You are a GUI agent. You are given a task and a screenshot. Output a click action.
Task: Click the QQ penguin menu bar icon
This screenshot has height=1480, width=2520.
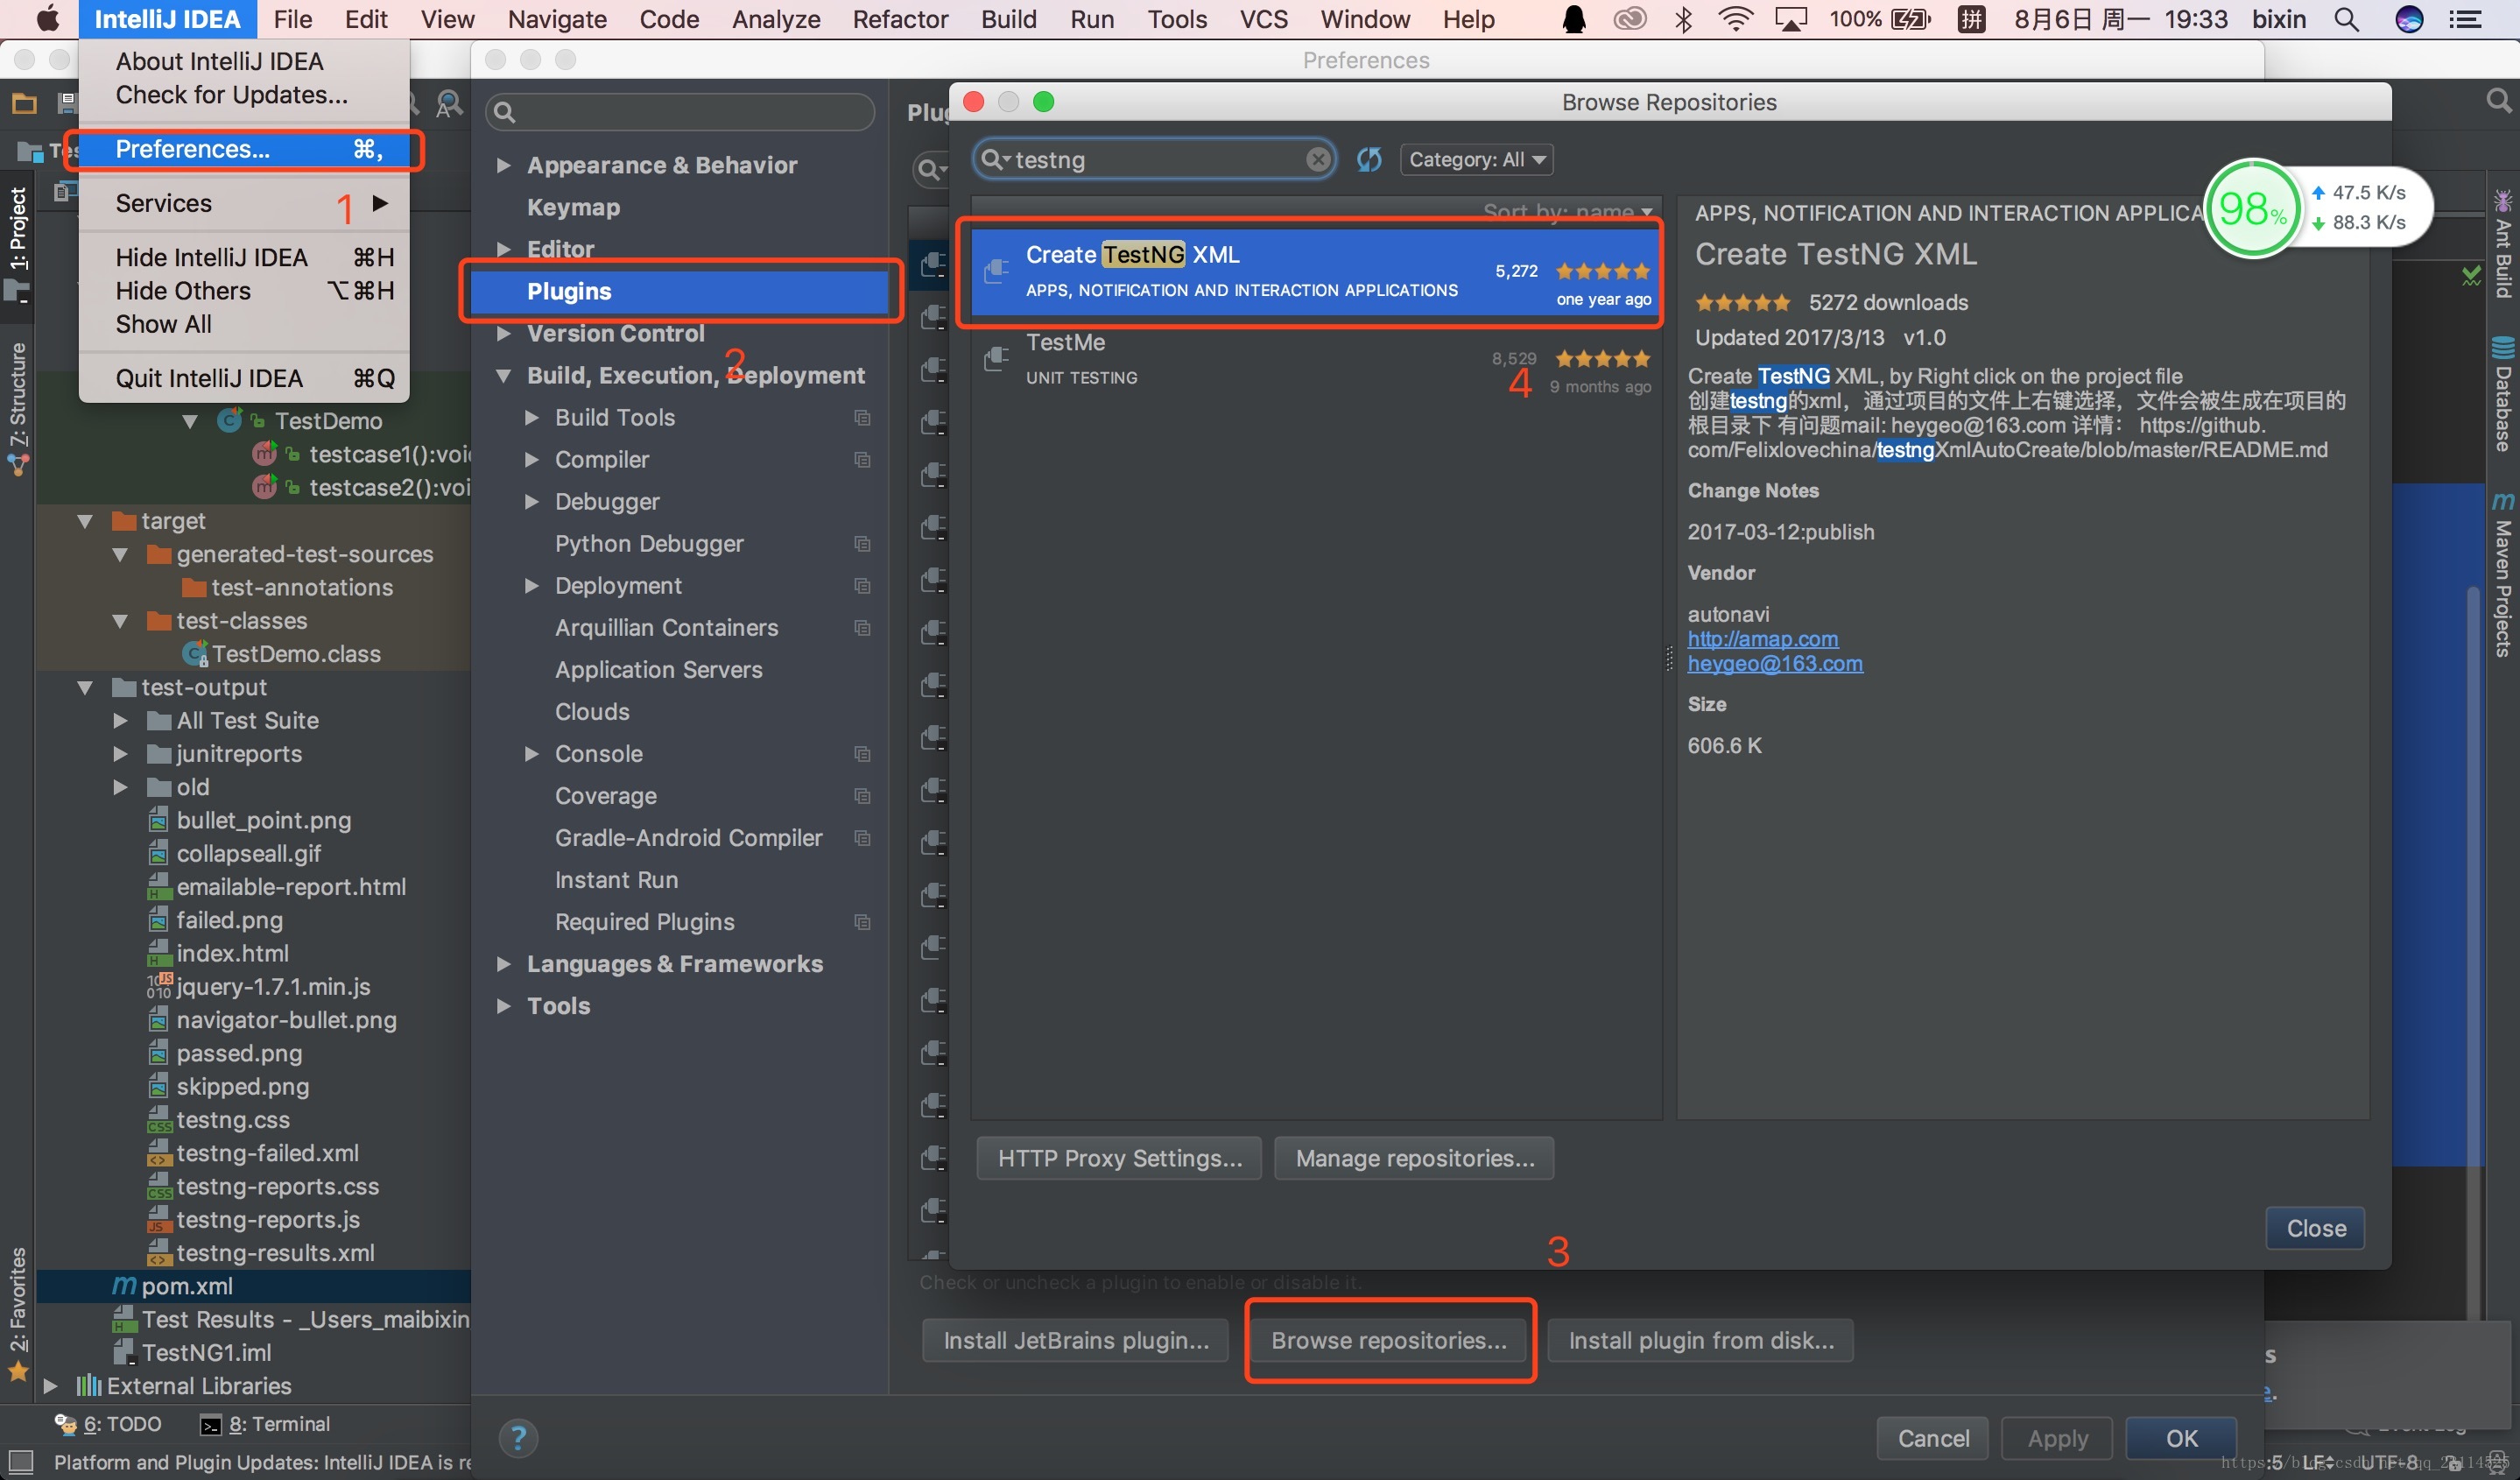(x=1574, y=19)
